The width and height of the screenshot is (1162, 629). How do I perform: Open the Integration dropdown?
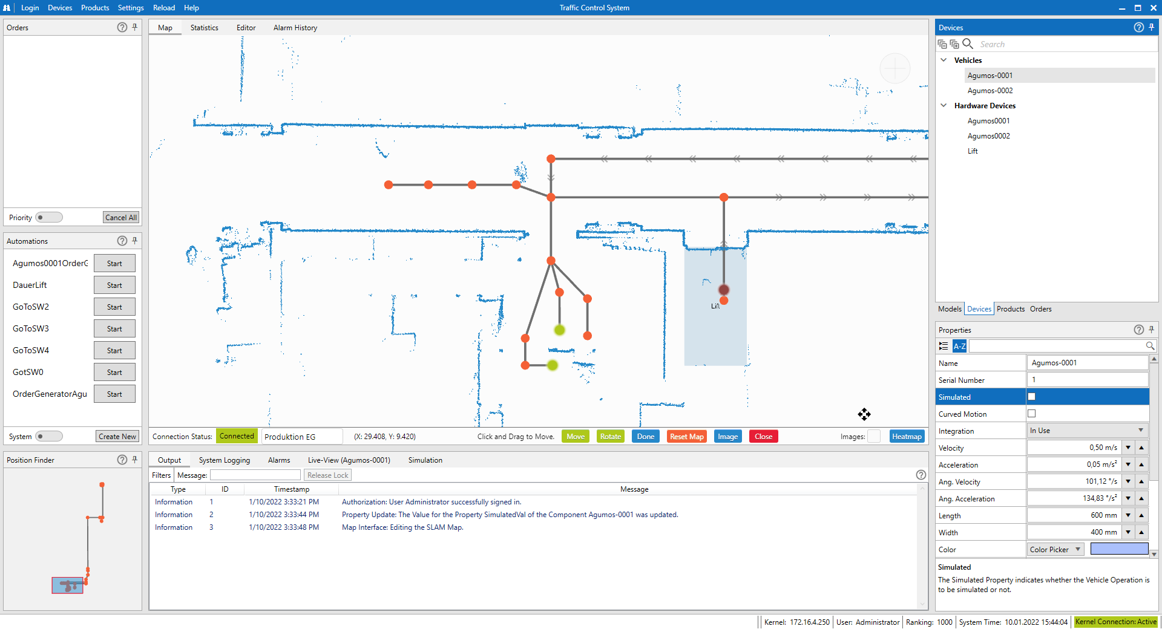[1086, 431]
